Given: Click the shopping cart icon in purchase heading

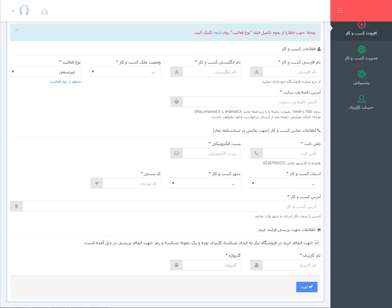Looking at the screenshot, I should tap(319, 230).
